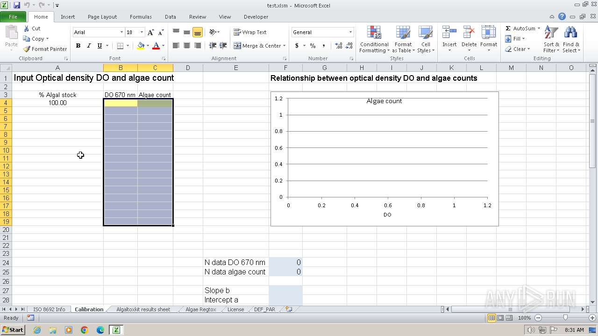Expand the font color dropdown arrow

[x=163, y=46]
